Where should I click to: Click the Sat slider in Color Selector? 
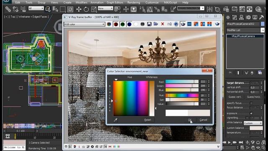coord(182,100)
